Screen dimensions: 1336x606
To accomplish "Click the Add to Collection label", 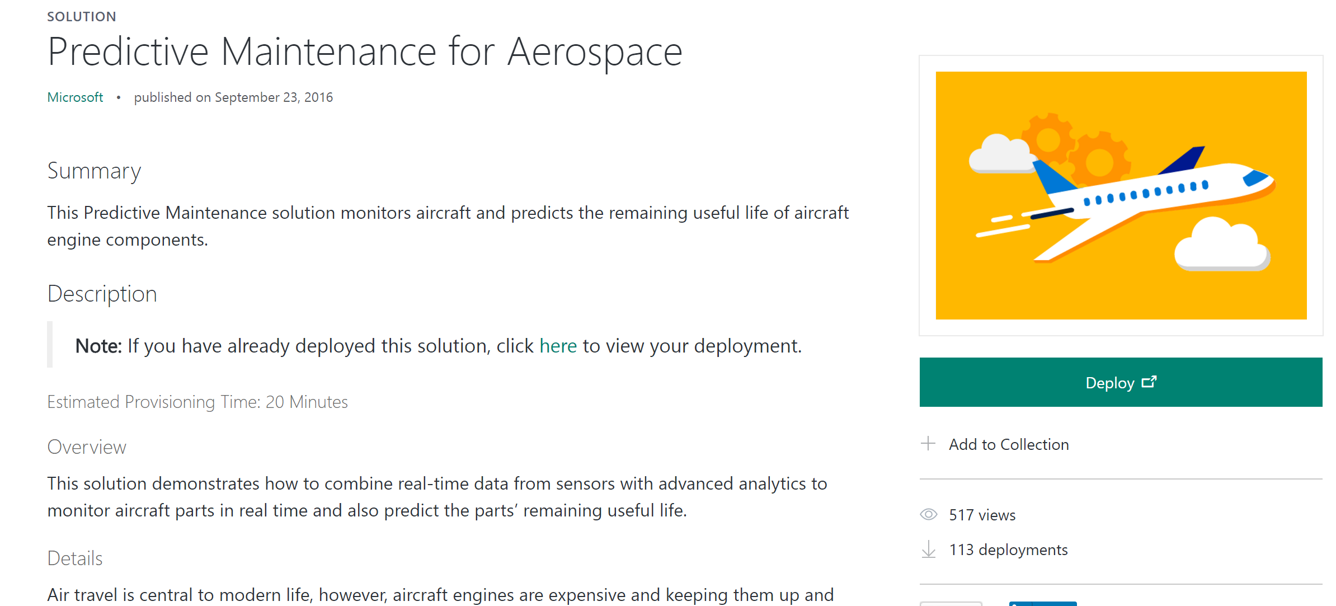I will 1009,444.
